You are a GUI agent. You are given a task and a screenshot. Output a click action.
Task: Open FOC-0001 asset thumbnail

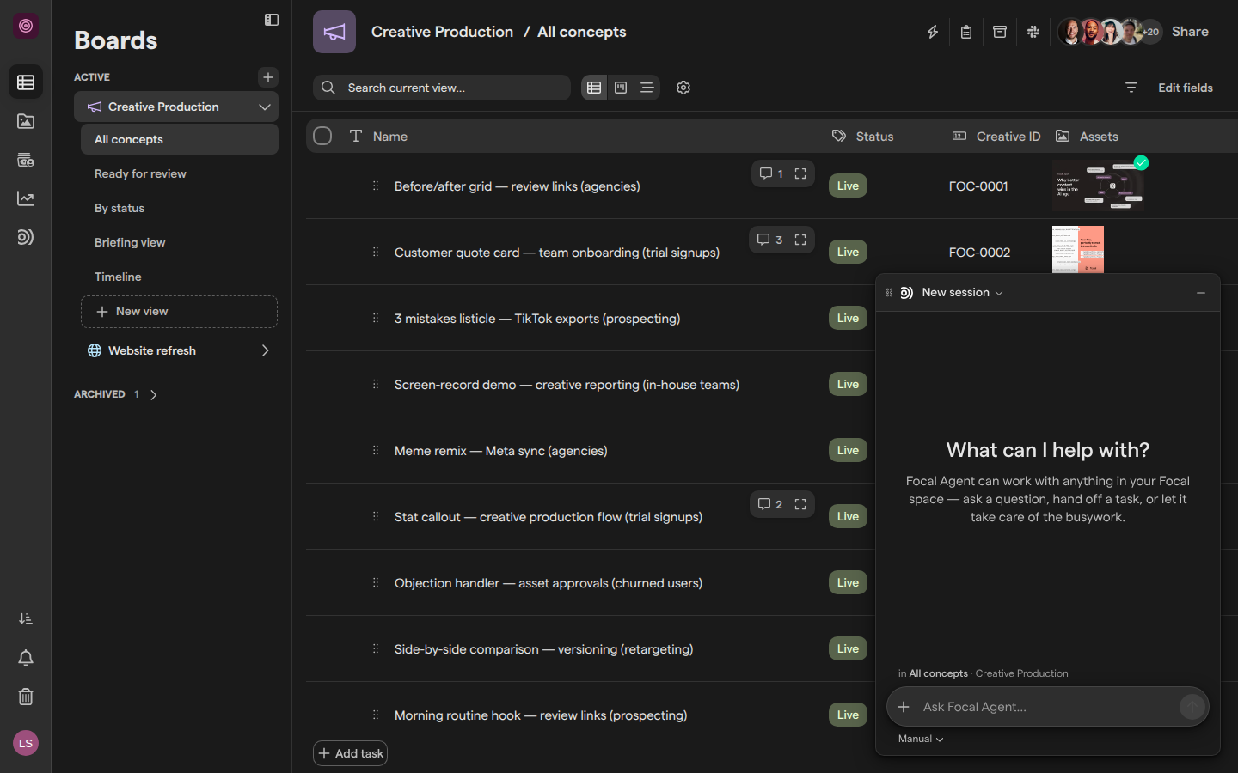pos(1099,185)
